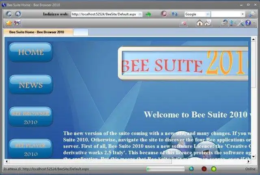Screen dimensions: 260x175
Task: Click the magnifying glass search icon
Action: point(252,14)
